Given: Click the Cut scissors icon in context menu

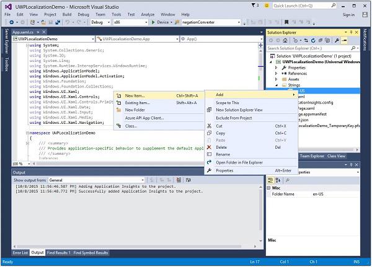Looking at the screenshot, I should click(209, 126).
